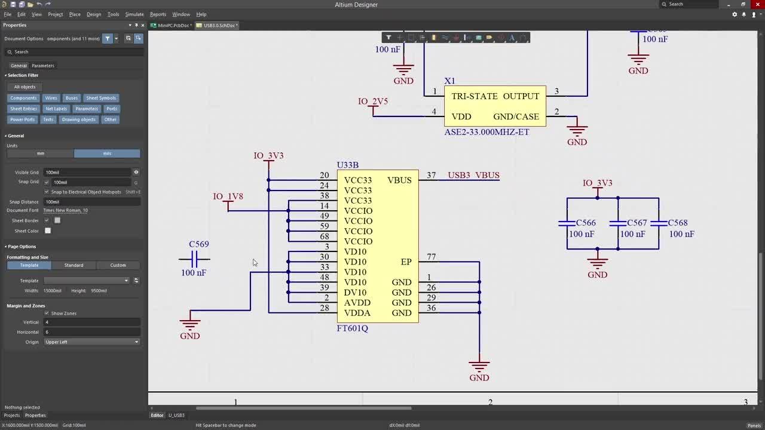The width and height of the screenshot is (765, 430).
Task: Click the Sheet Color swatch
Action: click(x=48, y=231)
